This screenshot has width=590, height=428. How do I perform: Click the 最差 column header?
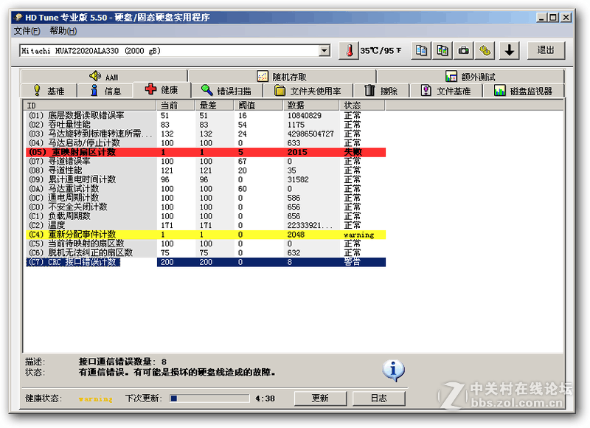point(214,106)
